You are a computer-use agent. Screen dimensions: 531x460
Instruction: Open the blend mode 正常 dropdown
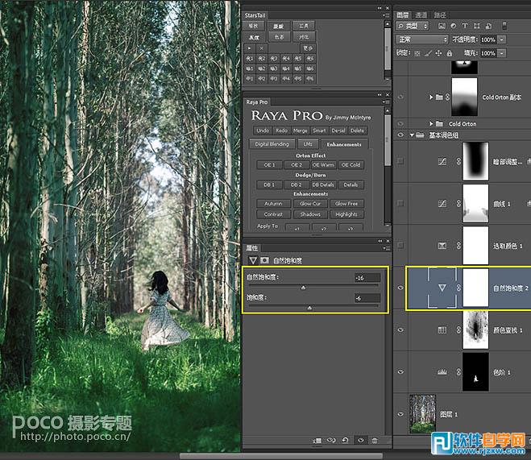[422, 39]
